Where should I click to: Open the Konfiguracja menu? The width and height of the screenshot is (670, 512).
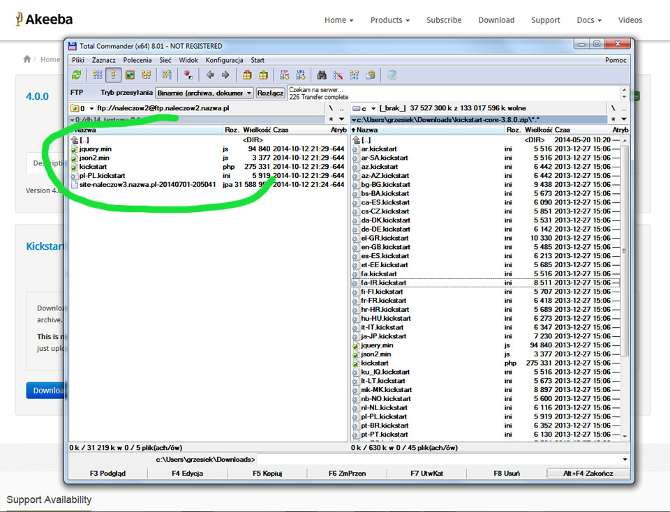pos(224,60)
